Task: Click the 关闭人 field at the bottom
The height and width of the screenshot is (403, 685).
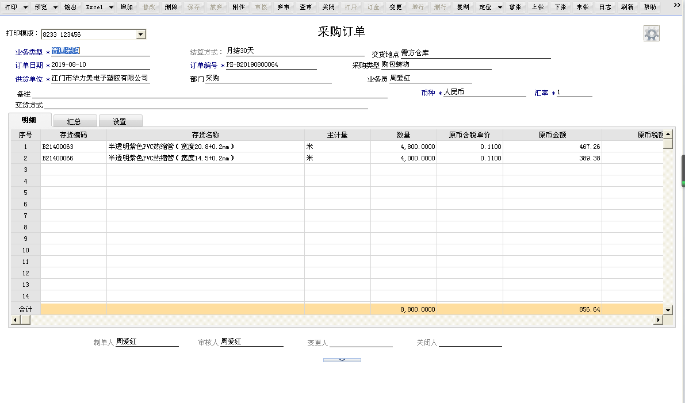Action: (x=470, y=342)
